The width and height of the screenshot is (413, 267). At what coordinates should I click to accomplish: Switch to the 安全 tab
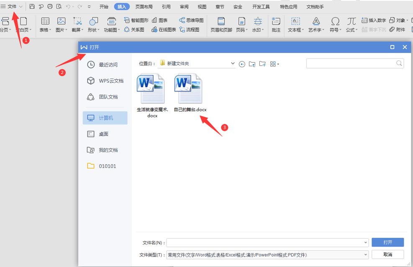click(x=238, y=7)
